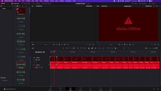Activate the Trim Edit Mode tool
Screen dimensions: 161x91
point(67,48)
